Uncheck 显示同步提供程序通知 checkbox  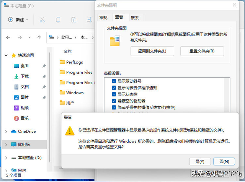click(114, 88)
